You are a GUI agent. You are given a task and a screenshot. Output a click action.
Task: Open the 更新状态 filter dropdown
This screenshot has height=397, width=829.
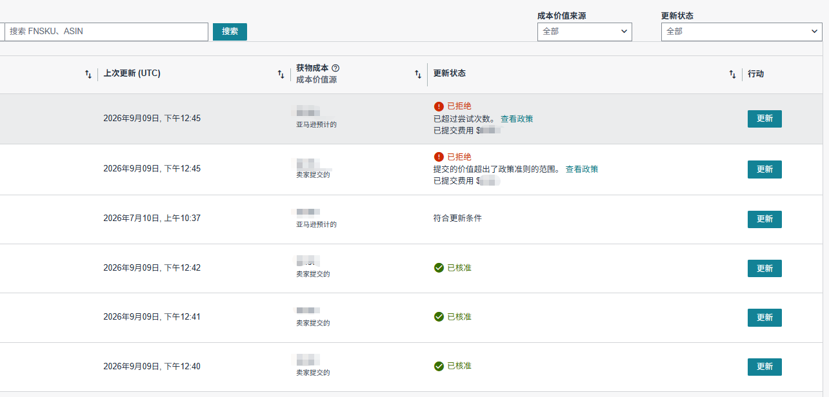coord(741,32)
